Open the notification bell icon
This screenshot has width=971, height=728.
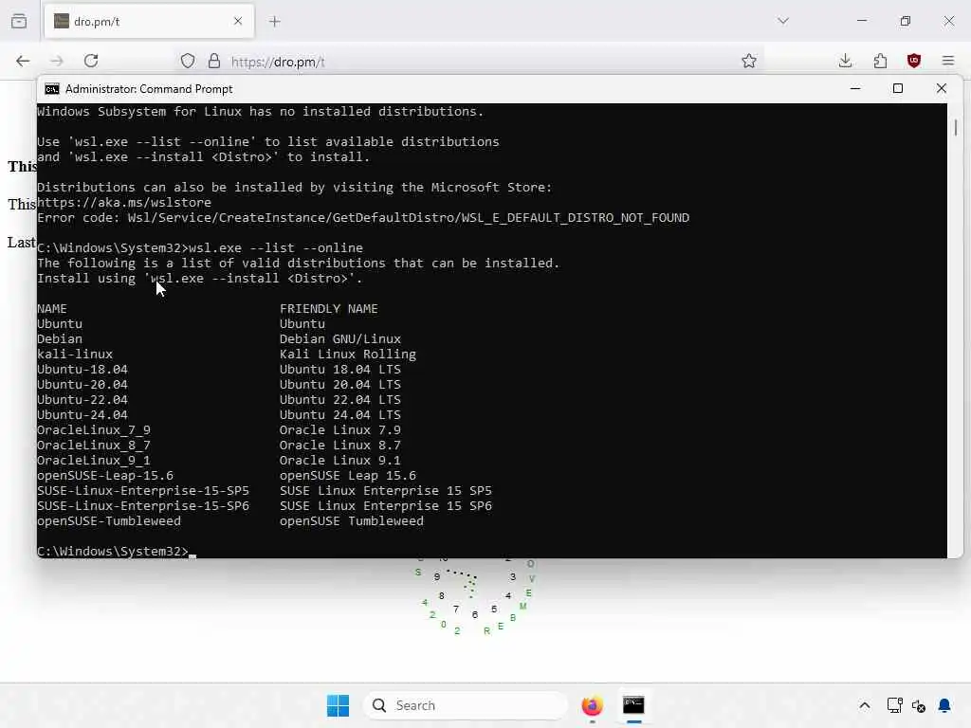coord(944,705)
